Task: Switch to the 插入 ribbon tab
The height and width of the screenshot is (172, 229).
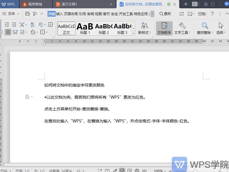Action: tap(60, 14)
